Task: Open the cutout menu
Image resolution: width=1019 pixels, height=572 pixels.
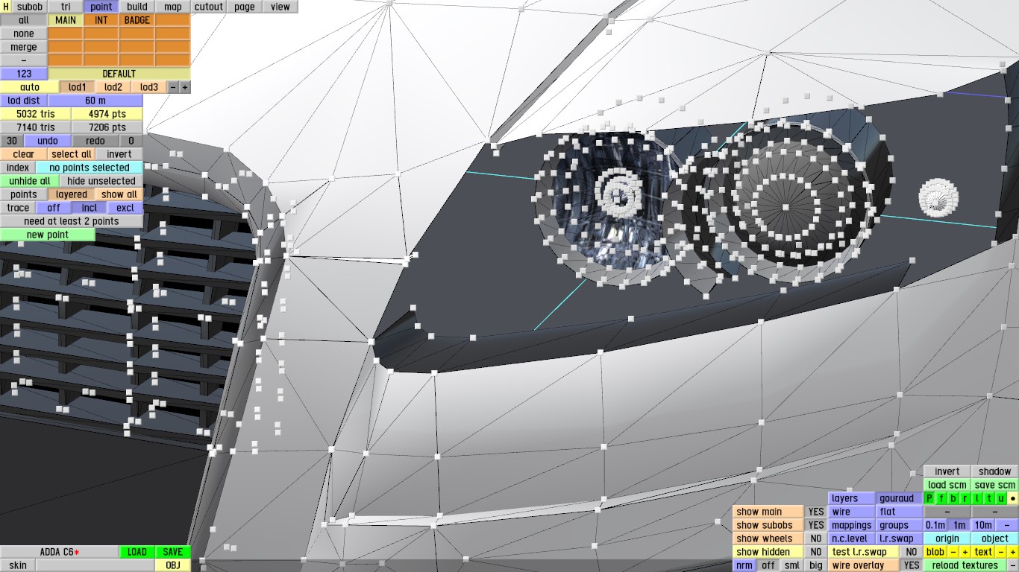Action: [x=209, y=7]
